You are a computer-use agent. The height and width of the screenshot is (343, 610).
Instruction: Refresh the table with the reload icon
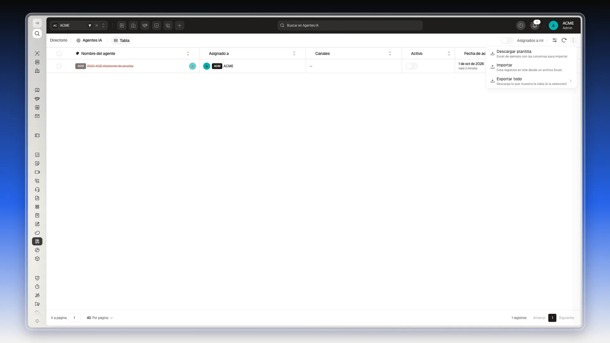564,40
